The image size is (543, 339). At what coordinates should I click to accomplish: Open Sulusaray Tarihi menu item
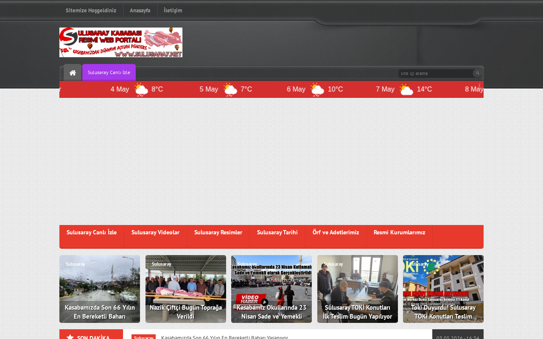[277, 233]
